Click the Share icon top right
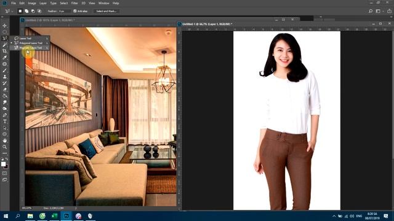Image resolution: width=394 pixels, height=221 pixels. click(389, 11)
